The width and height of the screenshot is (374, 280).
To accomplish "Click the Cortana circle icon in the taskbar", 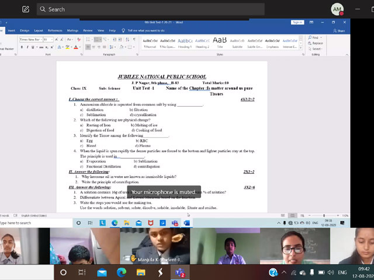I will pos(63,272).
